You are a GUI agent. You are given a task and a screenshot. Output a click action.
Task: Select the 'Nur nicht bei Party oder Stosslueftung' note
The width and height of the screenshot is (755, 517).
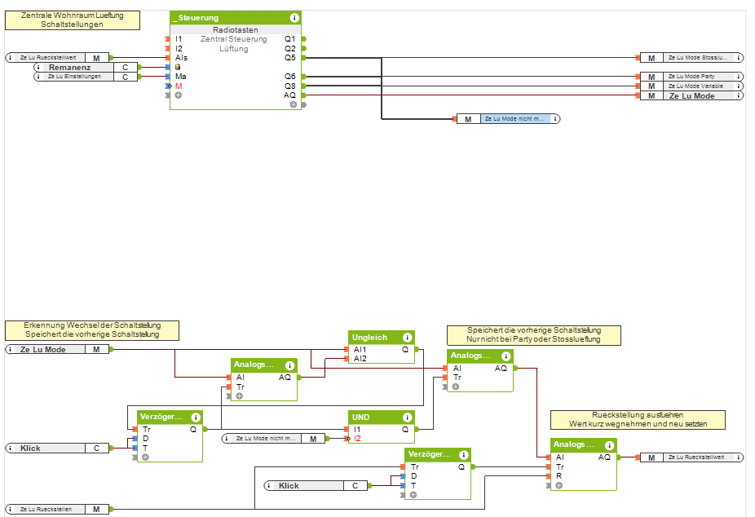point(534,335)
